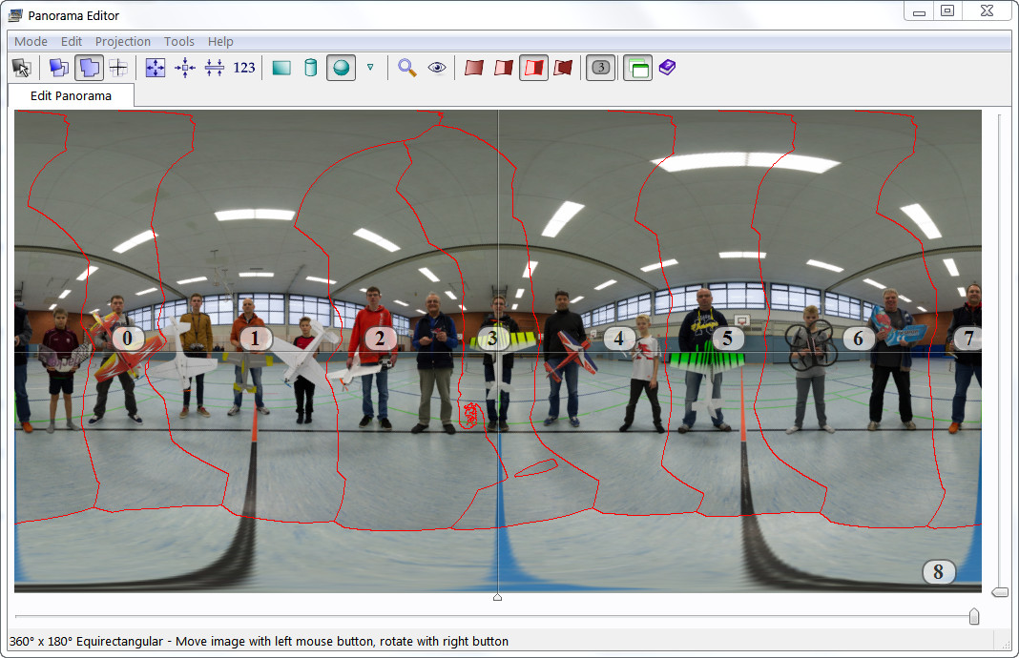Viewport: 1019px width, 658px height.
Task: Click the 123 numeric transform icon
Action: [244, 68]
